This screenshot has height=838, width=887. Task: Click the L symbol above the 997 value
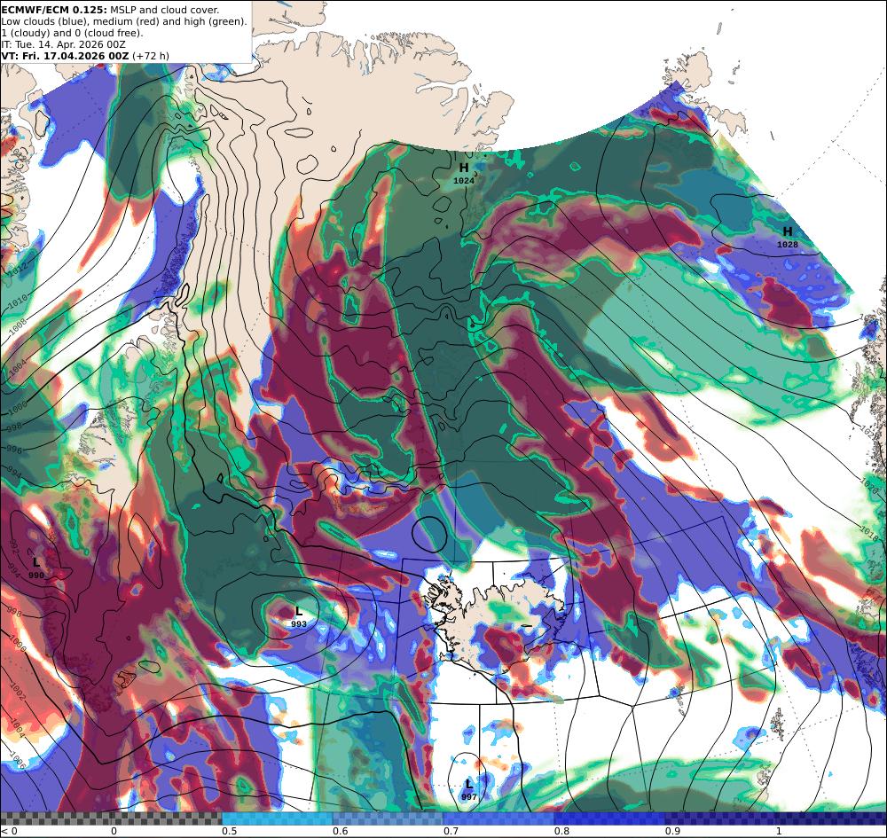468,784
